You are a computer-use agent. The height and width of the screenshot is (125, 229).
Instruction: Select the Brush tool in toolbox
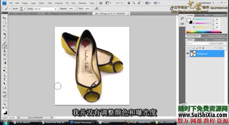click(x=5, y=47)
